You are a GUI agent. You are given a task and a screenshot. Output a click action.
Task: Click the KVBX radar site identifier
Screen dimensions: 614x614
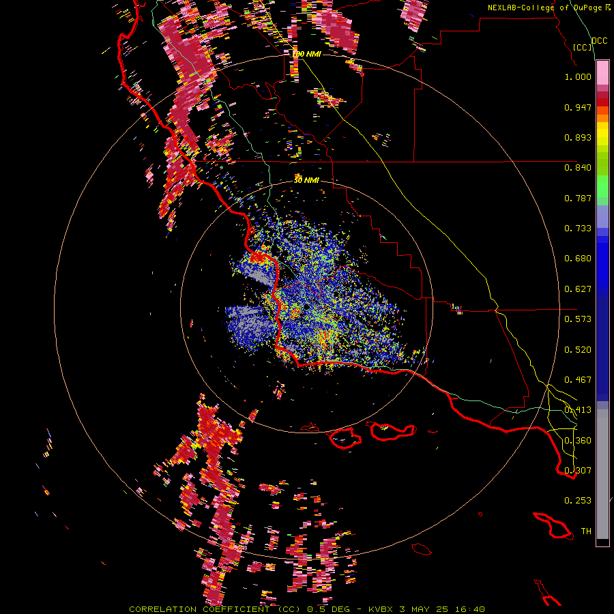[381, 609]
